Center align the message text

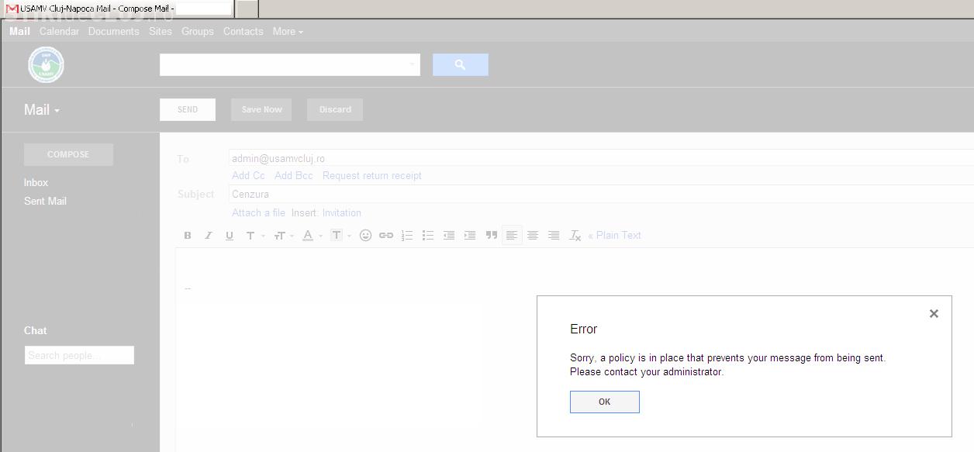(533, 236)
